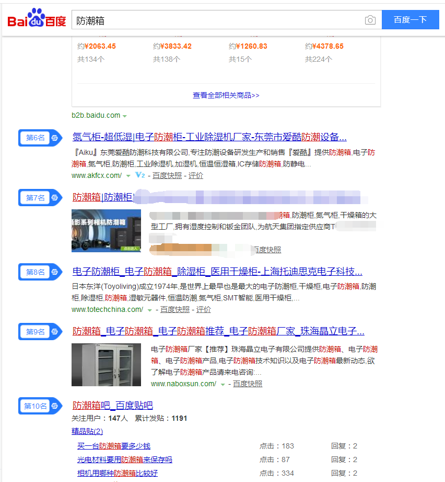Click the Baidu logo
Screen dimensions: 445x482
coord(37,18)
